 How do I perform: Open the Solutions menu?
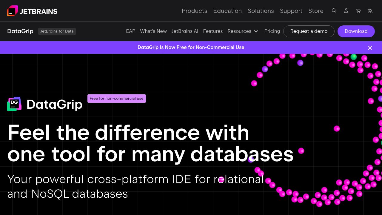261,11
